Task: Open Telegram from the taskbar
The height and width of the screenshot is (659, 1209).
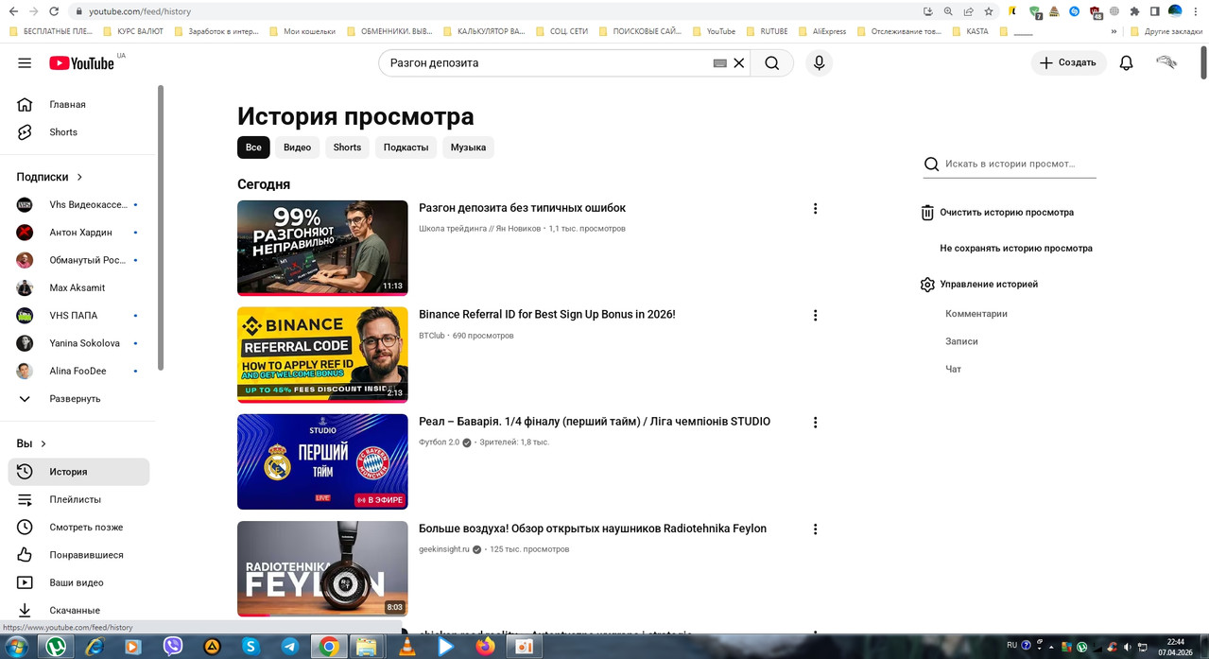Action: tap(290, 647)
